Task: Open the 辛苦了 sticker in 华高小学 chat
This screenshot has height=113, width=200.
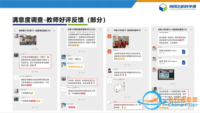Action: (120, 87)
